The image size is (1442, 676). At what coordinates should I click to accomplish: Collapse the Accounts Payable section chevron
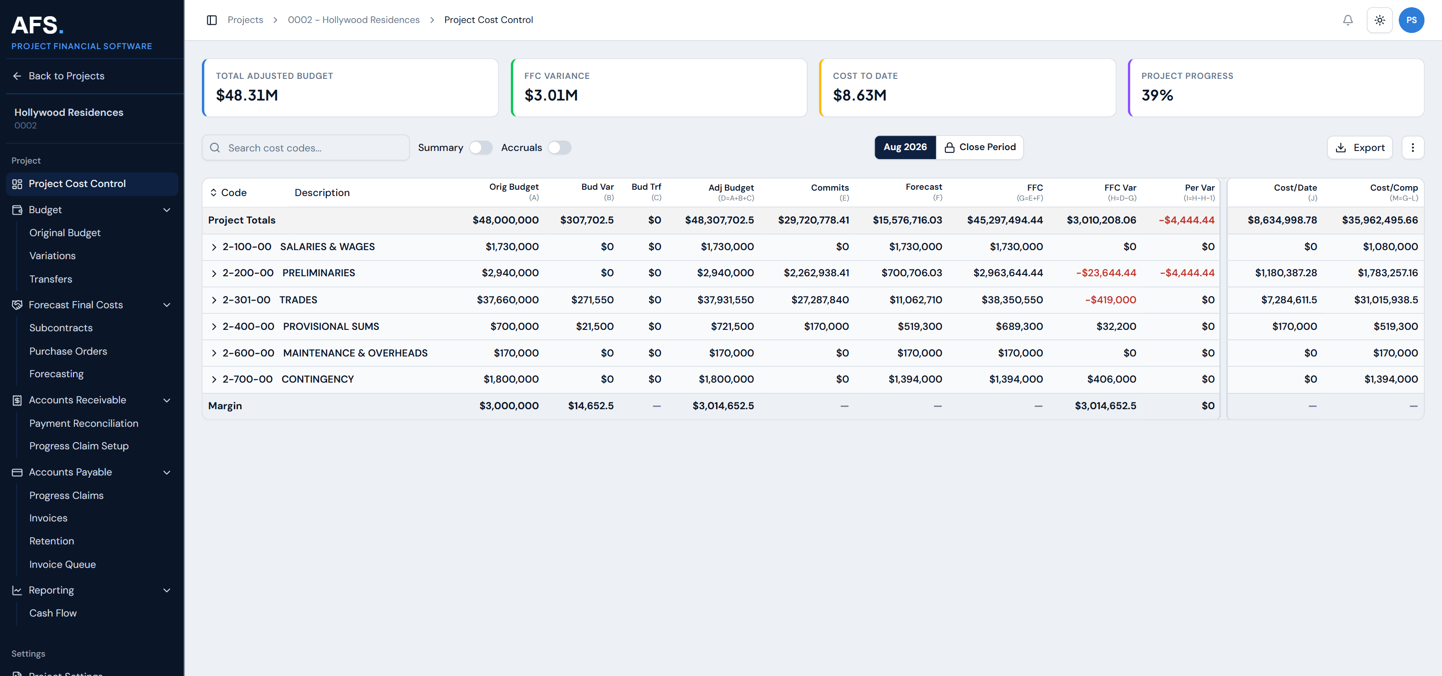[167, 472]
